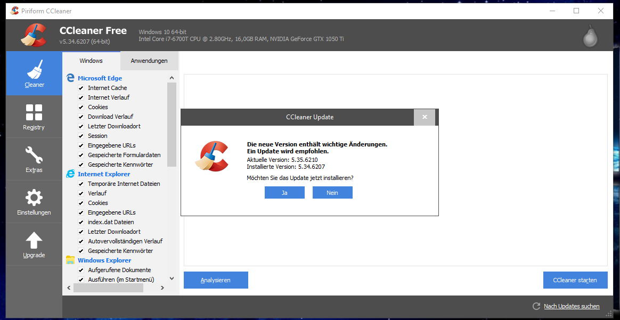620x320 pixels.
Task: Click the list scroll down arrow
Action: [x=172, y=278]
